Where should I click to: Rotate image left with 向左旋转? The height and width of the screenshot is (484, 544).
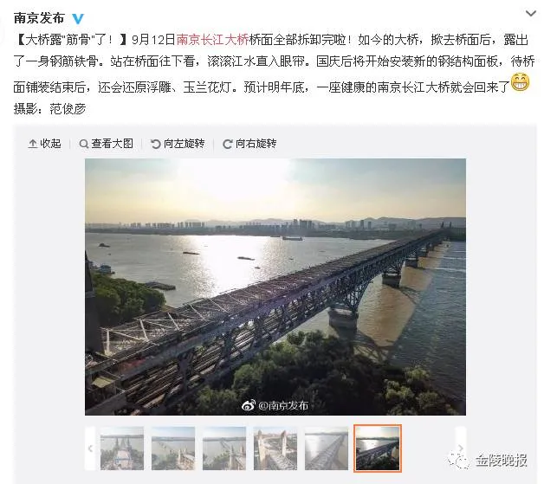(x=178, y=144)
